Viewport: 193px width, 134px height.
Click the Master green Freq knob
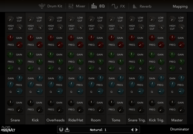pyautogui.click(x=181, y=62)
